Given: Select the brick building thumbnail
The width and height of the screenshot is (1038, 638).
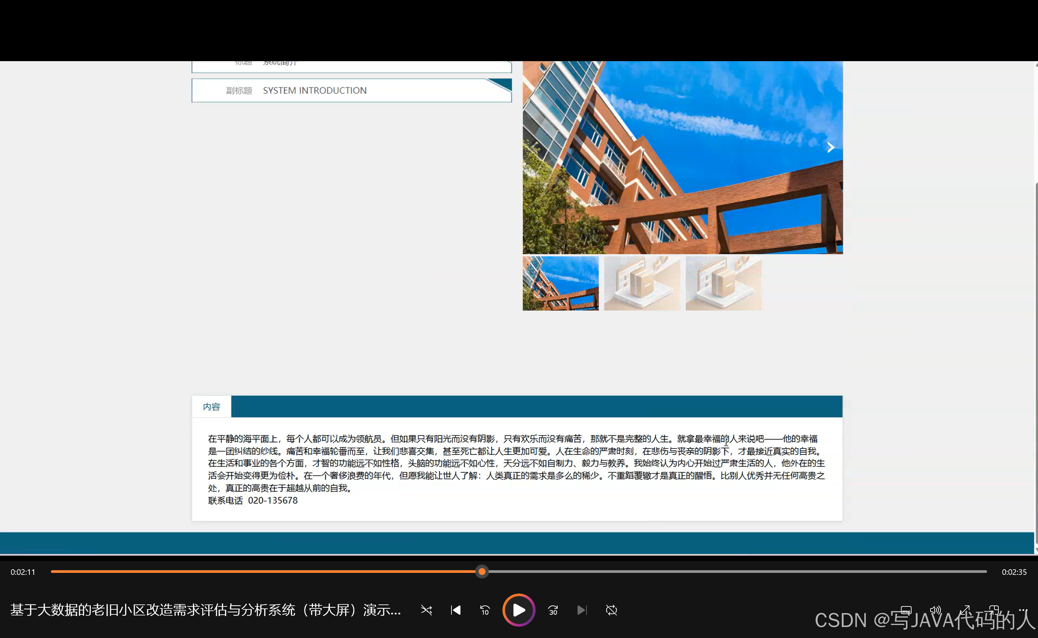Looking at the screenshot, I should (x=561, y=283).
